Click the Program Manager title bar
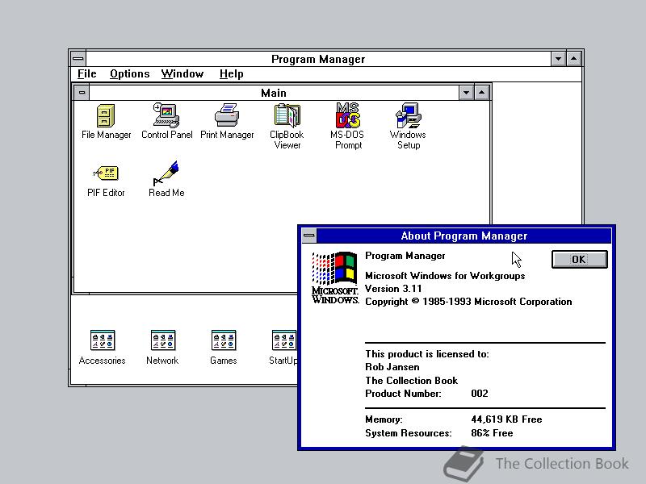Screen dimensions: 646x484 pos(318,59)
